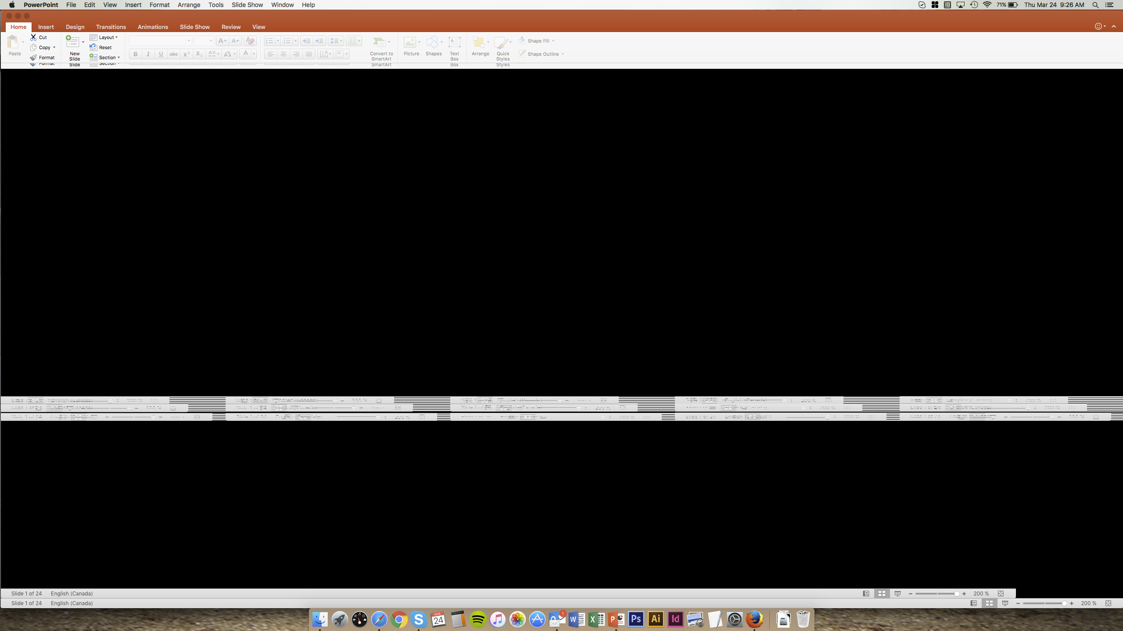1123x631 pixels.
Task: Open the Layout dropdown
Action: click(x=104, y=37)
